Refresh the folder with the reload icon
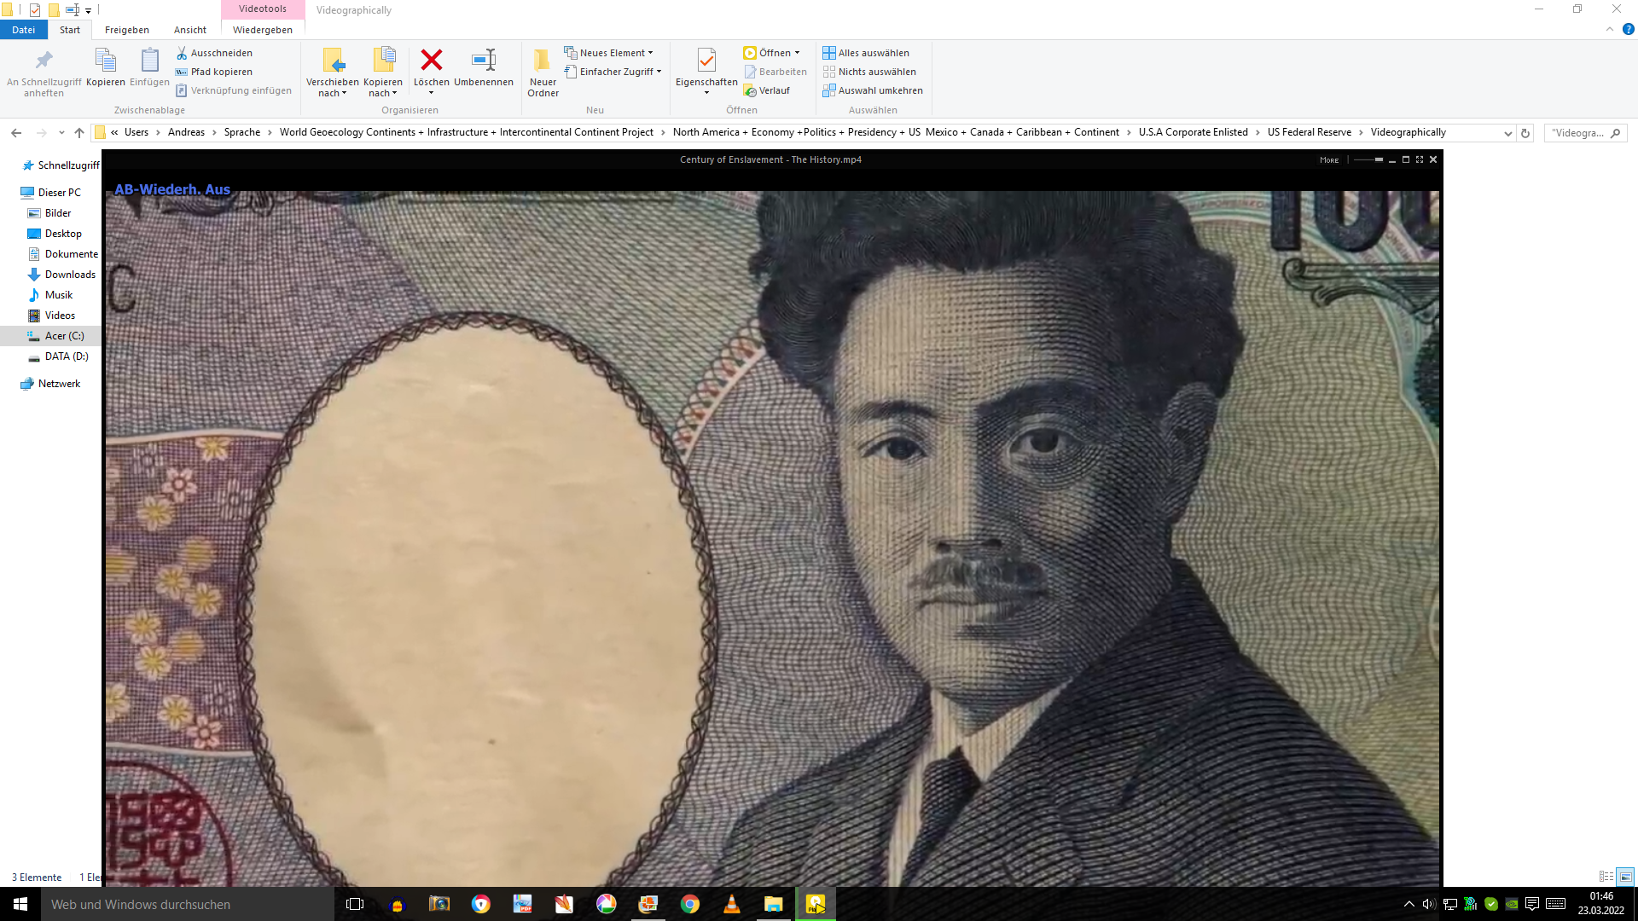Screen dimensions: 1638x921 (1525, 133)
